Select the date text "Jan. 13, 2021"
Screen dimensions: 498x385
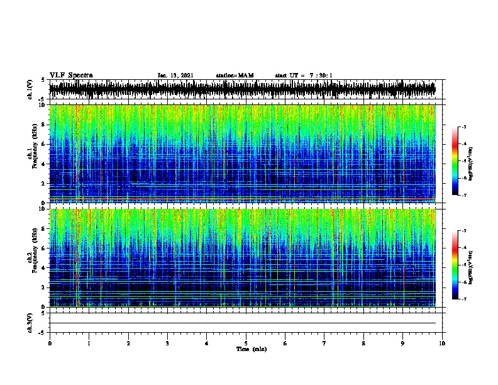tap(175, 75)
